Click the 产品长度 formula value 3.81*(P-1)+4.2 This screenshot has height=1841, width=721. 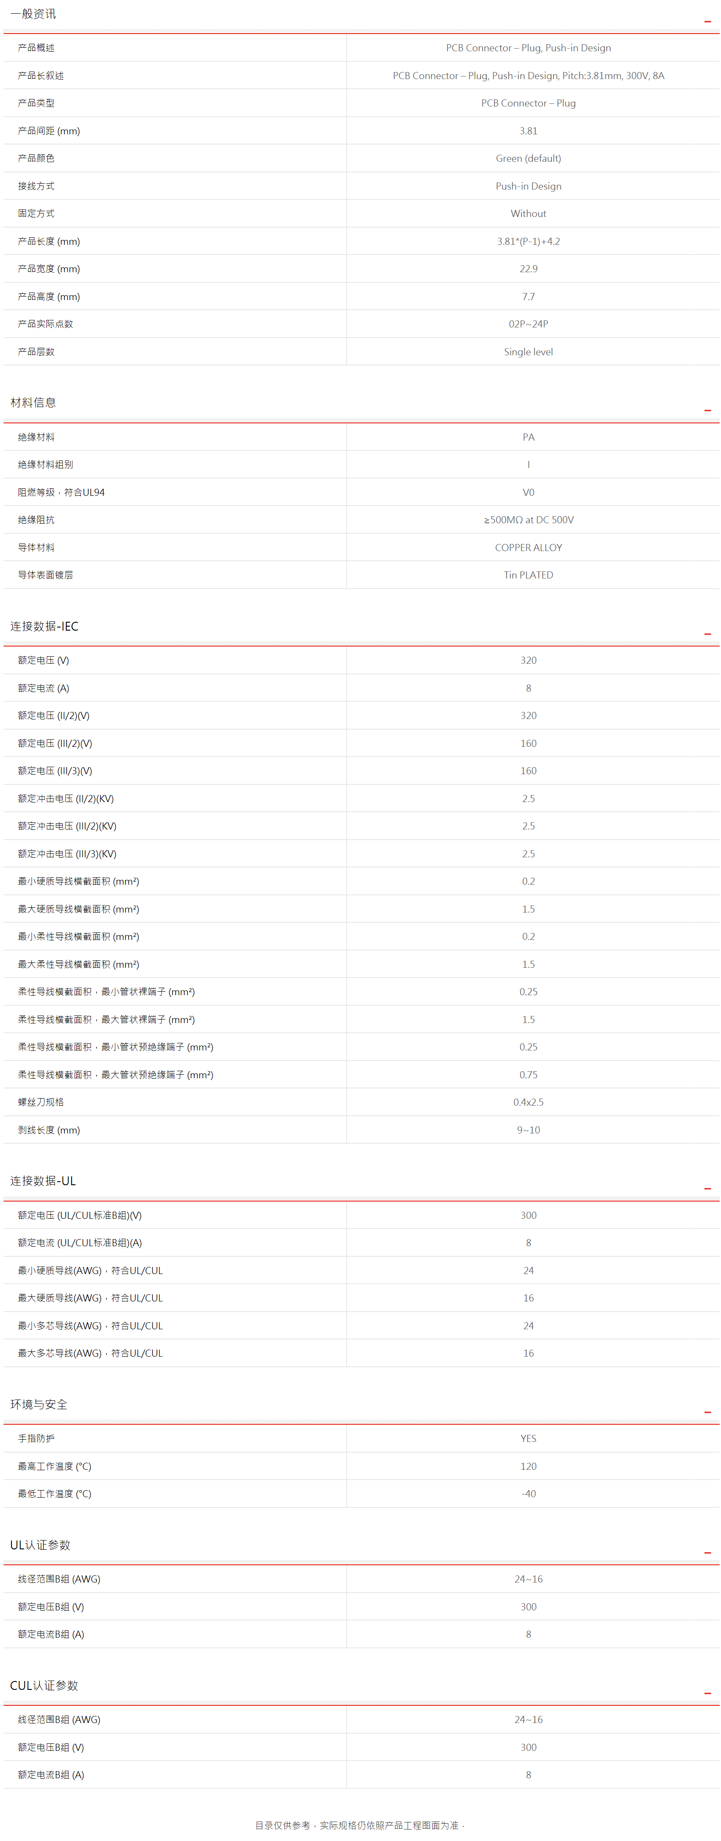[x=528, y=242]
